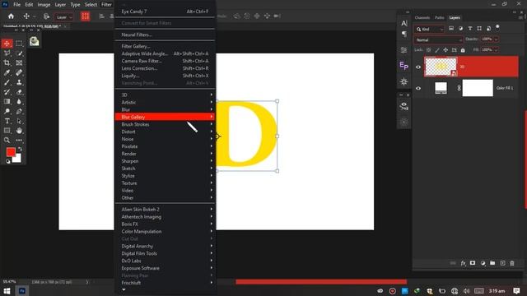Select the Path Selection arrow tool
Screen dimensions: 527x296
pos(19,121)
